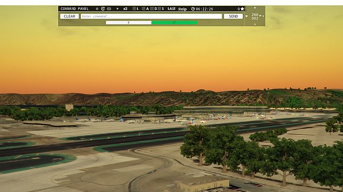Click the fast-forward double arrow icon
Image resolution: width=343 pixels, height=192 pixels.
[x=117, y=9]
